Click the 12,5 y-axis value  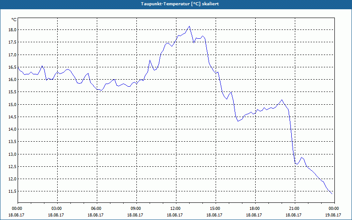pyautogui.click(x=13, y=167)
